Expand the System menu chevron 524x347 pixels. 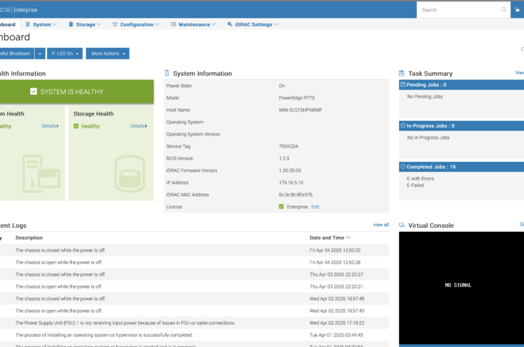pos(54,24)
